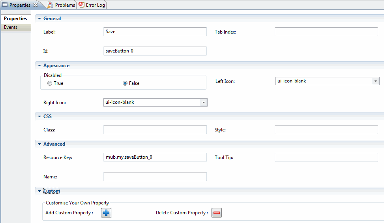The height and width of the screenshot is (223, 384).
Task: Click the Properties view tab icon
Action: point(5,5)
